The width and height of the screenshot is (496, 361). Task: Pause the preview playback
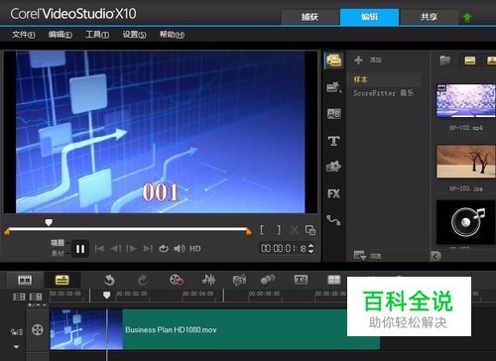click(80, 249)
